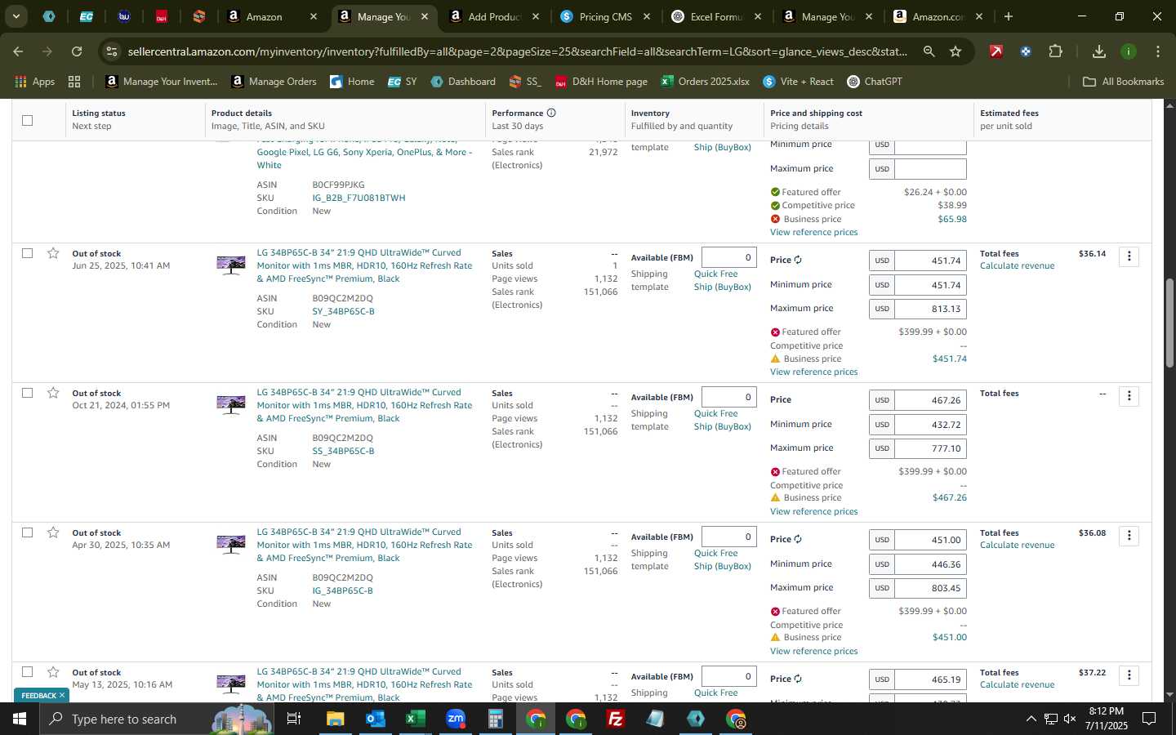1176x735 pixels.
Task: Click View reference prices for SS_34BP65C-B row
Action: (x=813, y=511)
